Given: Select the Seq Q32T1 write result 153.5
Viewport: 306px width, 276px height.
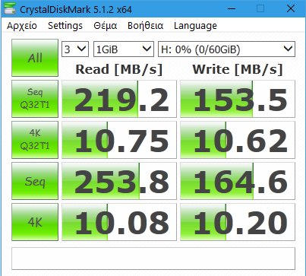Looking at the screenshot, I should [x=238, y=99].
